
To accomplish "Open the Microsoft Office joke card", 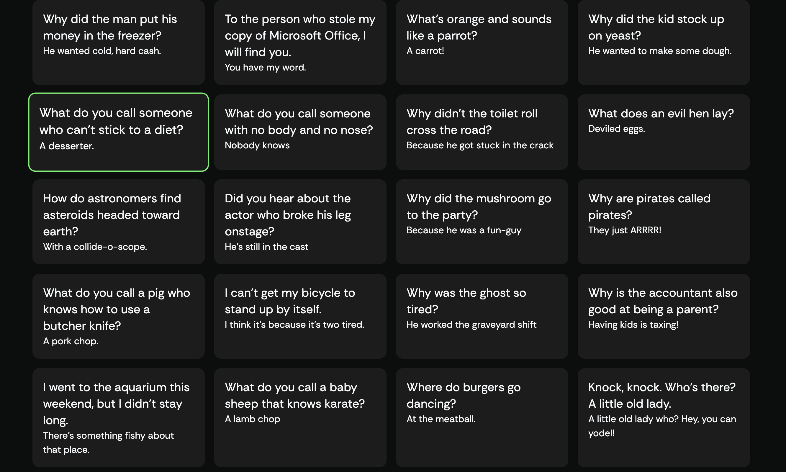I will (x=300, y=42).
